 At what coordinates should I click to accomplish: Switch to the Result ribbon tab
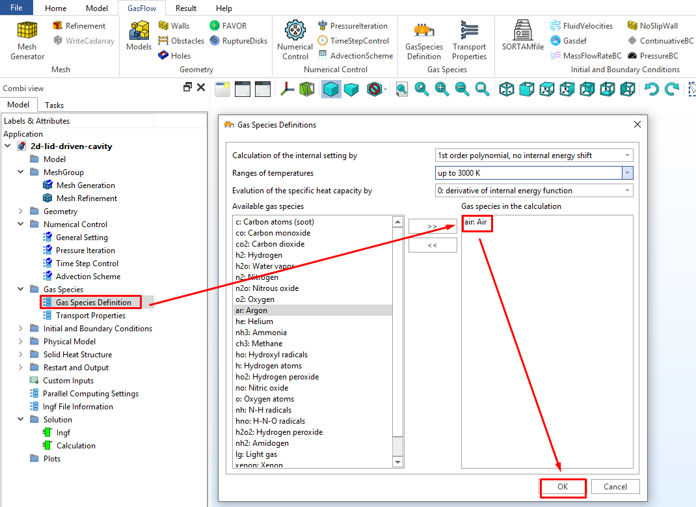pyautogui.click(x=186, y=8)
